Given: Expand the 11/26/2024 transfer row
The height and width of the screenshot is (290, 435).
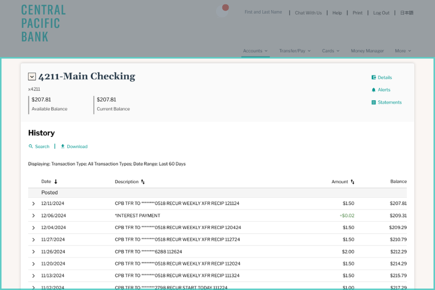Looking at the screenshot, I should tap(33, 252).
